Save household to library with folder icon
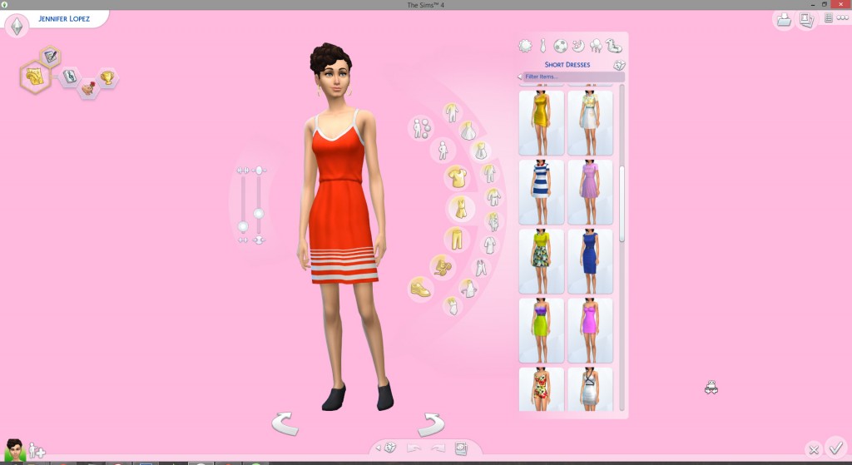 (x=784, y=20)
